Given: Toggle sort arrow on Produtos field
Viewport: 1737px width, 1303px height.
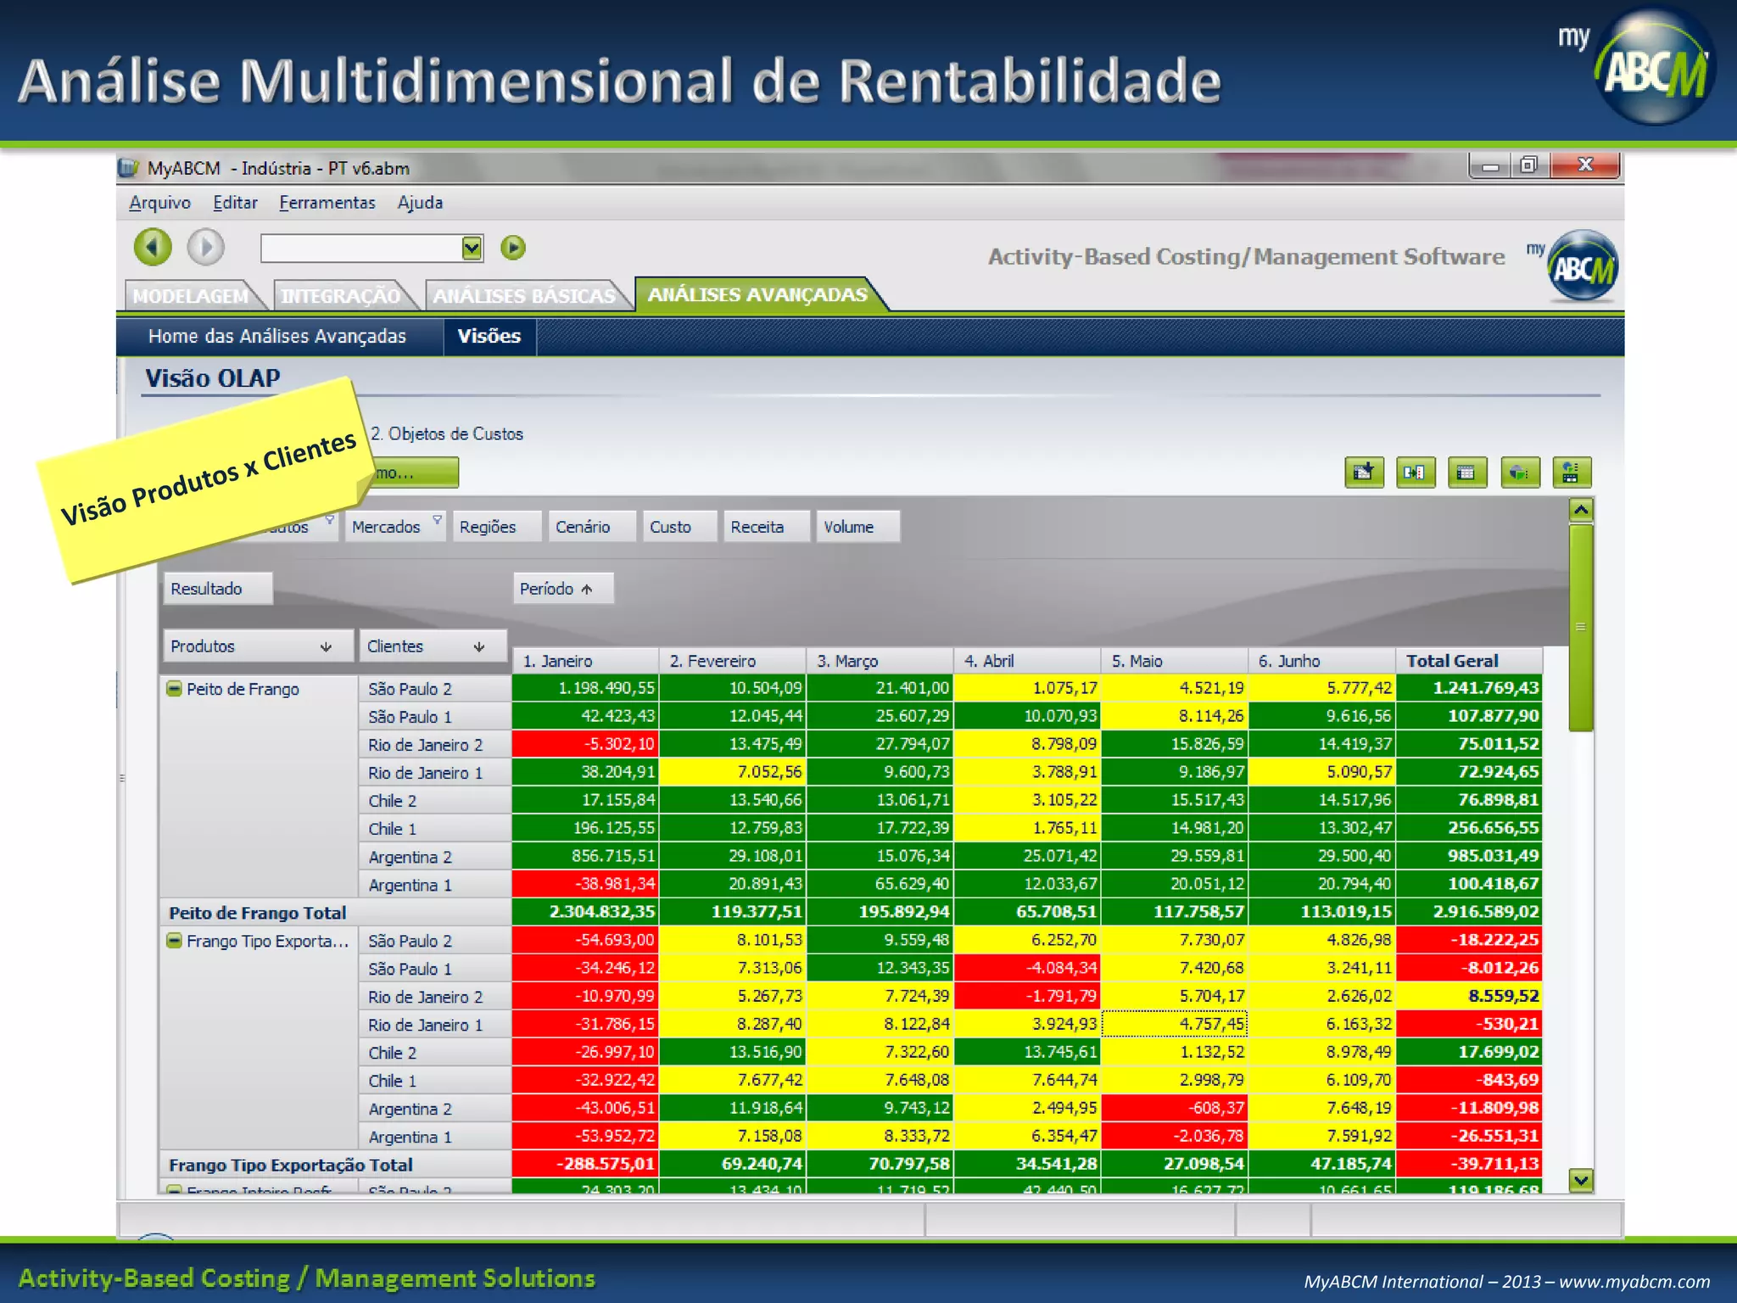Looking at the screenshot, I should (x=326, y=647).
